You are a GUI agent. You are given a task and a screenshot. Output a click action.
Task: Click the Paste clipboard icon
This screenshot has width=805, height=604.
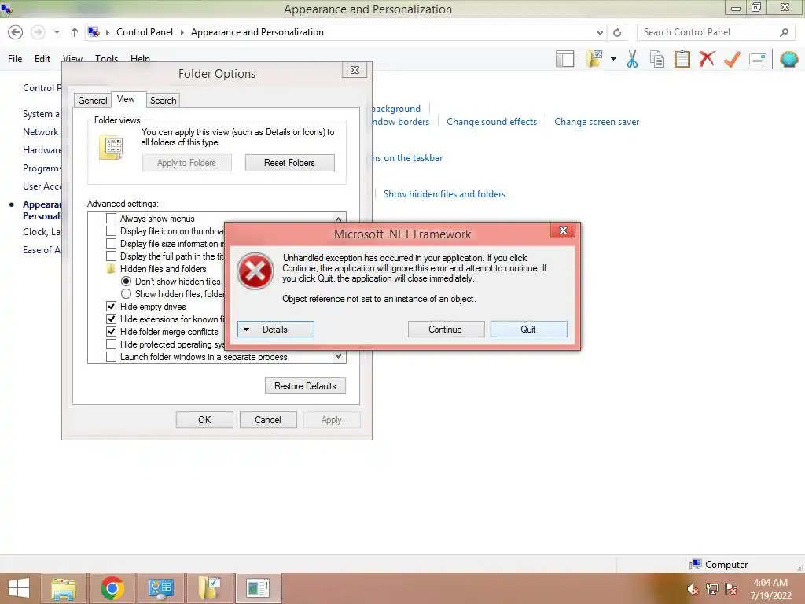tap(682, 58)
